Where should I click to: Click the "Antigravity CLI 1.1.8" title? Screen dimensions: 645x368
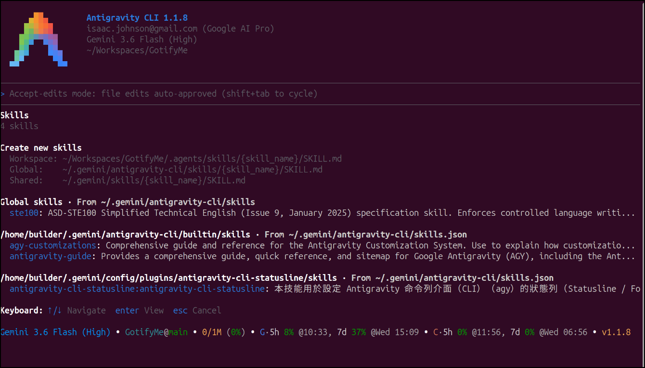point(137,18)
